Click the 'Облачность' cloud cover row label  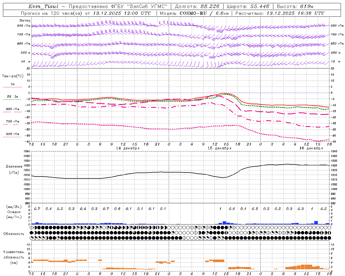[14, 234]
